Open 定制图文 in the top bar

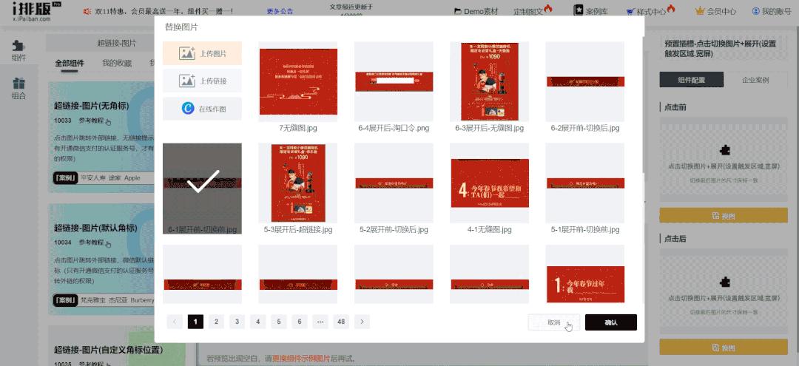coord(533,10)
